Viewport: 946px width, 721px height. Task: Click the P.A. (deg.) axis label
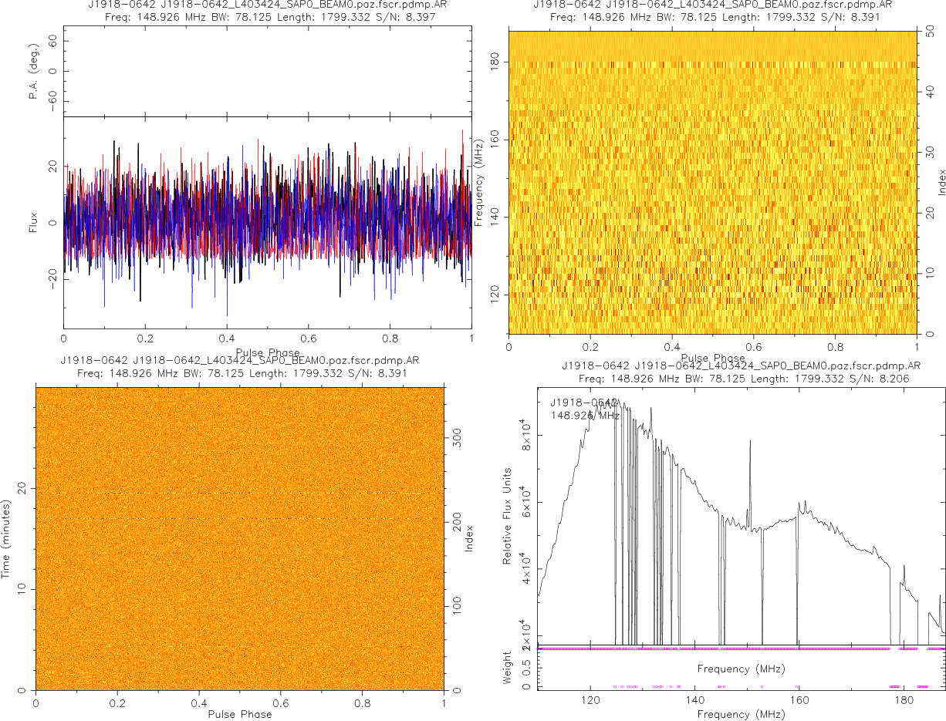(33, 72)
